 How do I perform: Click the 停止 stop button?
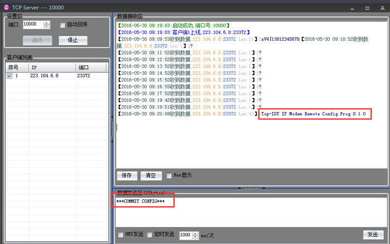pos(72,40)
